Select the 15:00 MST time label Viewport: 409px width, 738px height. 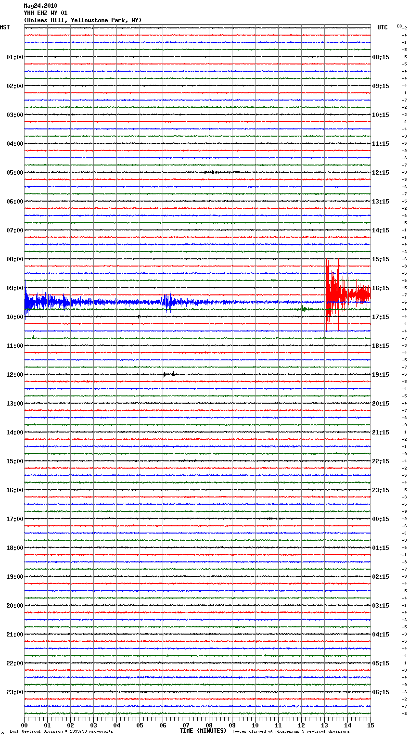pos(14,461)
